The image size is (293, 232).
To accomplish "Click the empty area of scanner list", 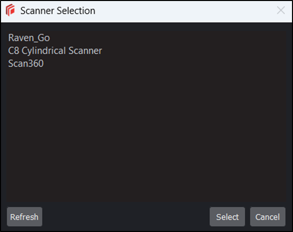I will pyautogui.click(x=146, y=135).
